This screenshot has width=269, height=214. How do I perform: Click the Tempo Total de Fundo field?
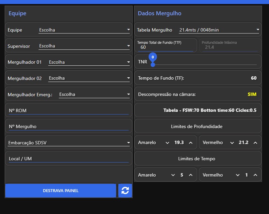point(165,47)
